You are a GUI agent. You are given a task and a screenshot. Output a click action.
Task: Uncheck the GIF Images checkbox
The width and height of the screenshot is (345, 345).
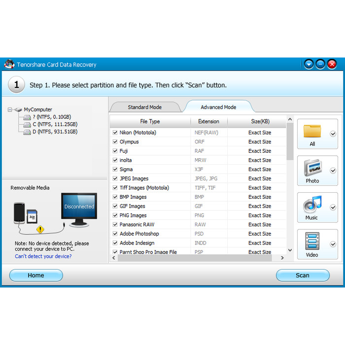point(115,206)
